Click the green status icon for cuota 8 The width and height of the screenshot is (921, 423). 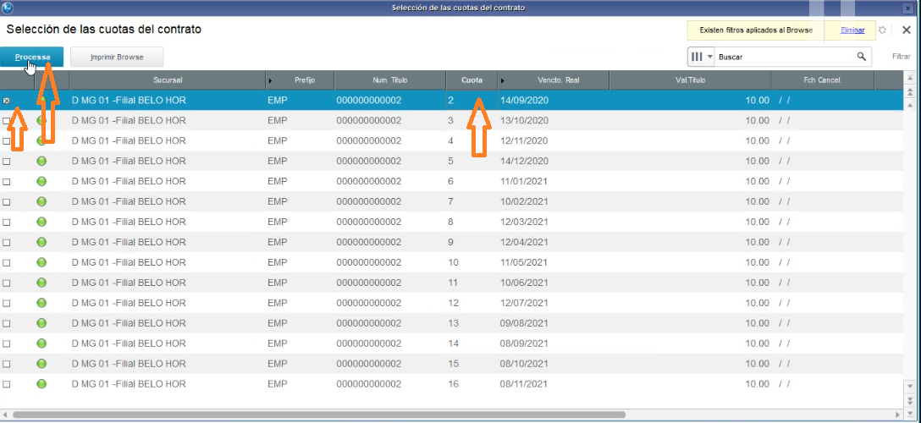click(x=41, y=222)
